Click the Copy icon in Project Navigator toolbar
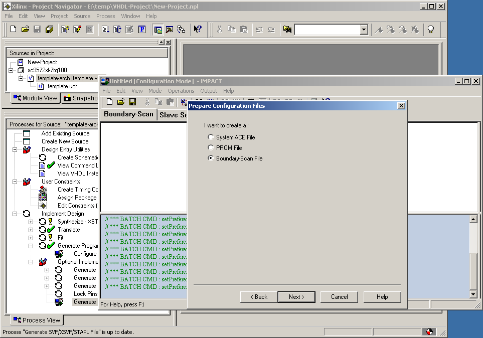This screenshot has width=483, height=338. tap(231, 29)
